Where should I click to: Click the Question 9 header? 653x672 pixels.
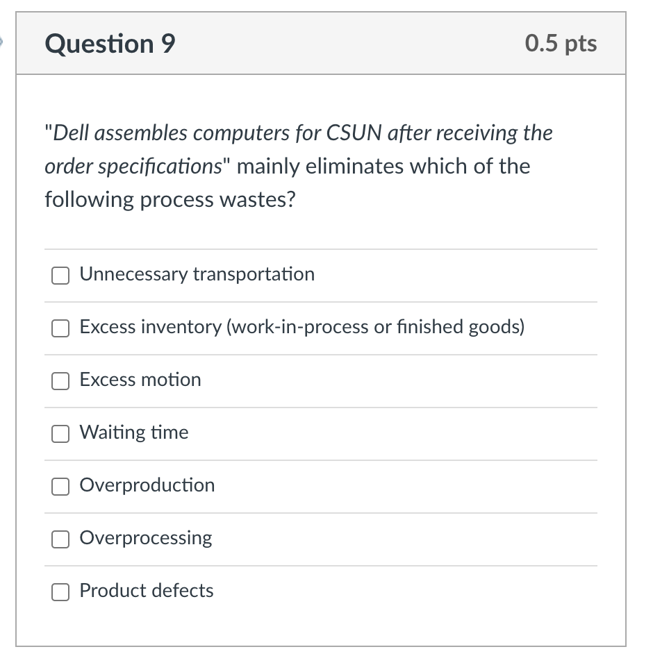(108, 43)
